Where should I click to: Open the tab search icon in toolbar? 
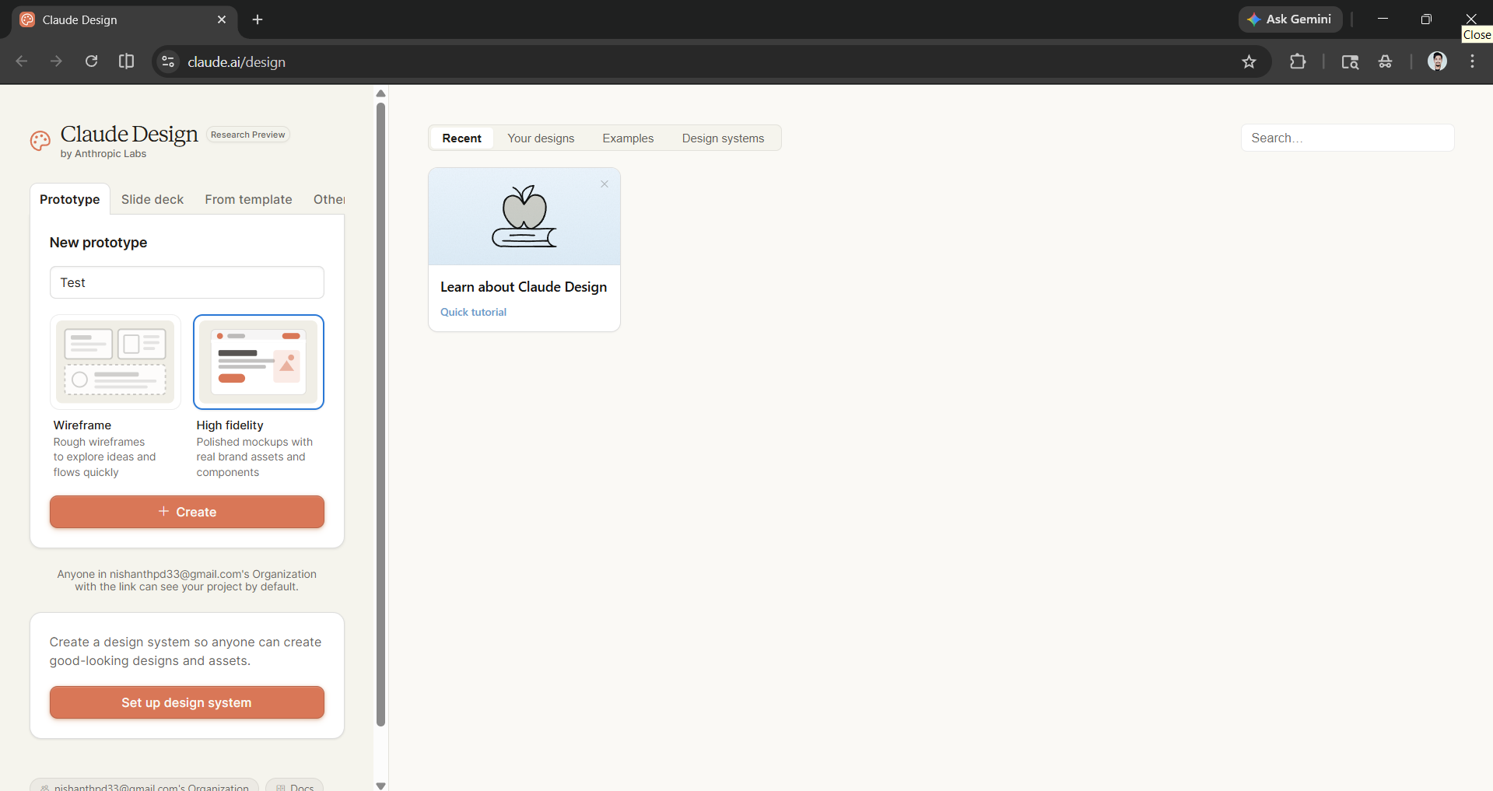coord(1350,61)
